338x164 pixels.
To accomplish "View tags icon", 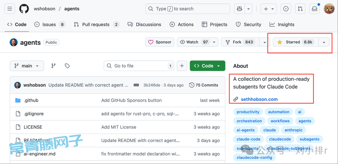I will [x=67, y=66].
